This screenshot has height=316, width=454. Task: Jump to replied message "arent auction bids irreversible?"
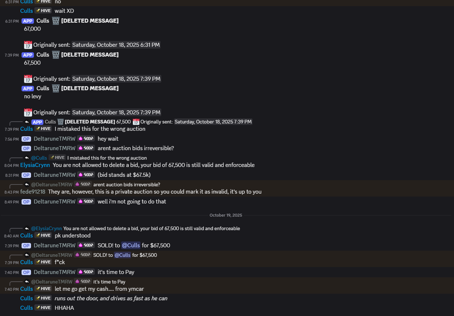(x=127, y=185)
